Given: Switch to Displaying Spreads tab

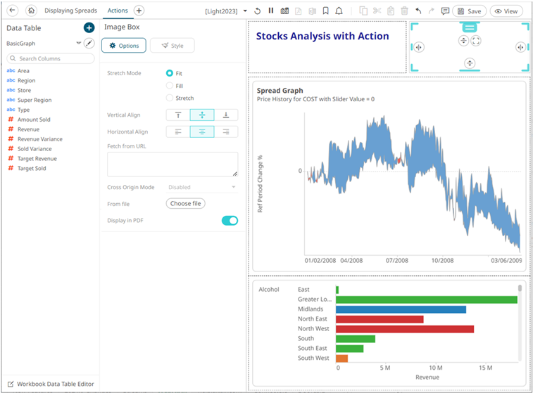Looking at the screenshot, I should coord(70,11).
